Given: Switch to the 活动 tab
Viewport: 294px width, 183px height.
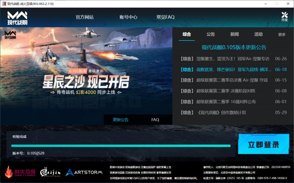Looking at the screenshot, I should [258, 34].
